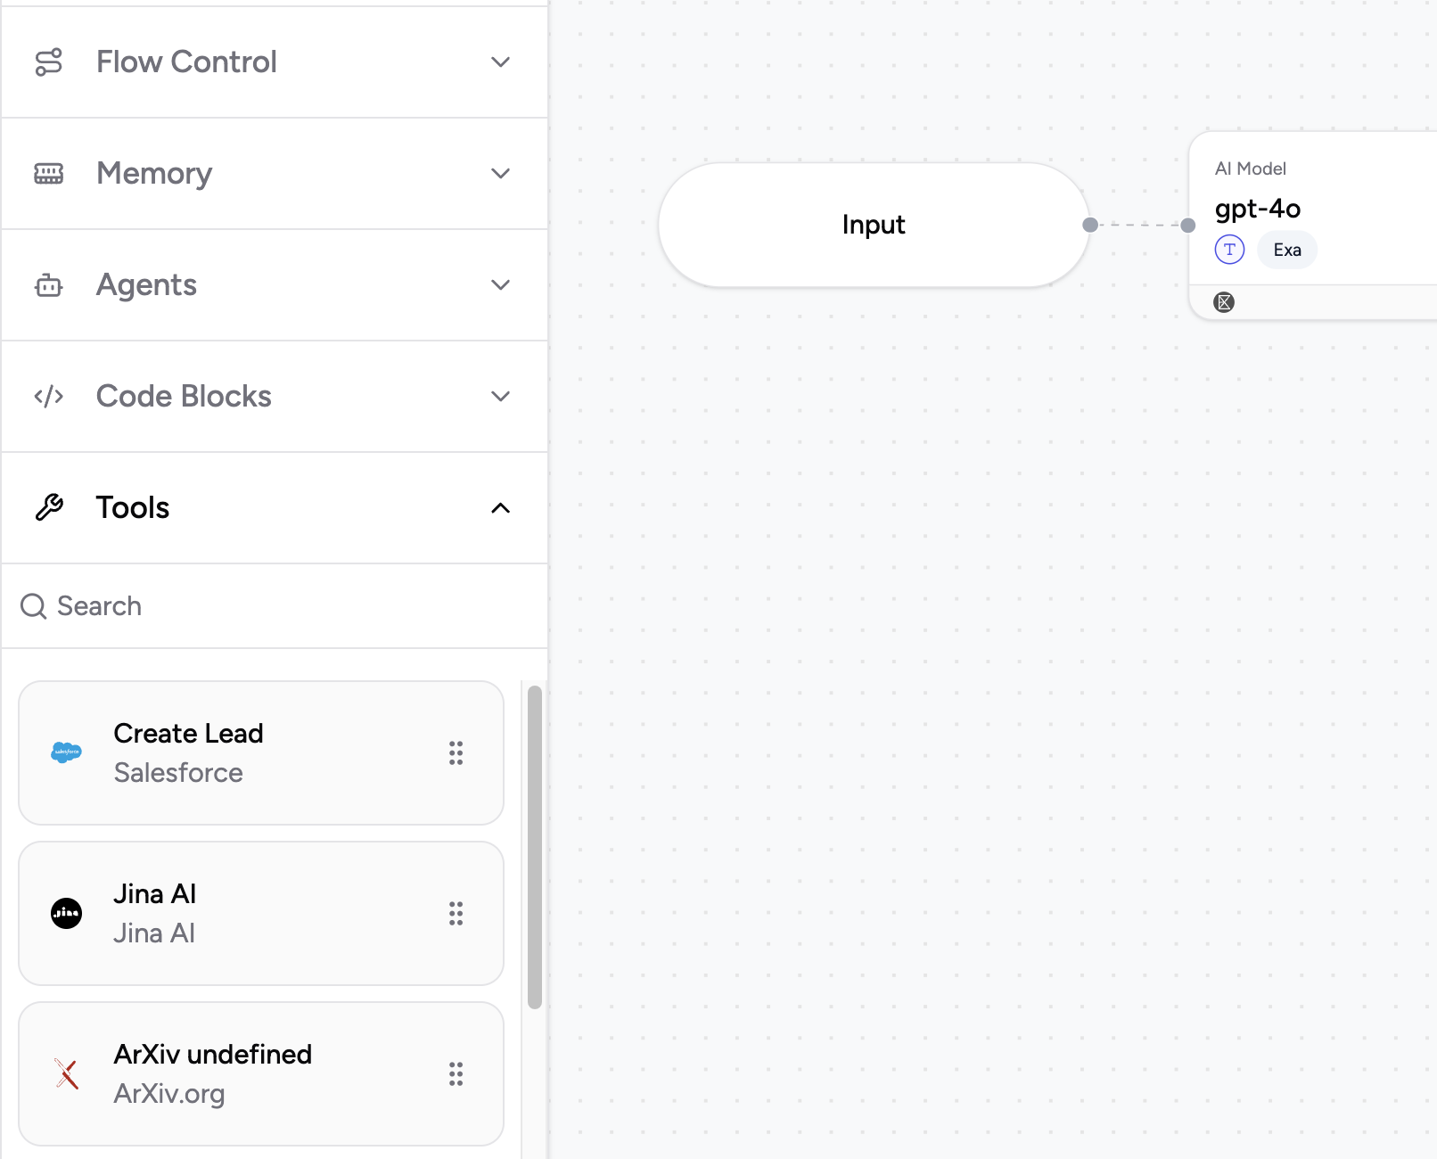This screenshot has height=1159, width=1437.
Task: Select the Input node on canvas
Action: tap(873, 225)
